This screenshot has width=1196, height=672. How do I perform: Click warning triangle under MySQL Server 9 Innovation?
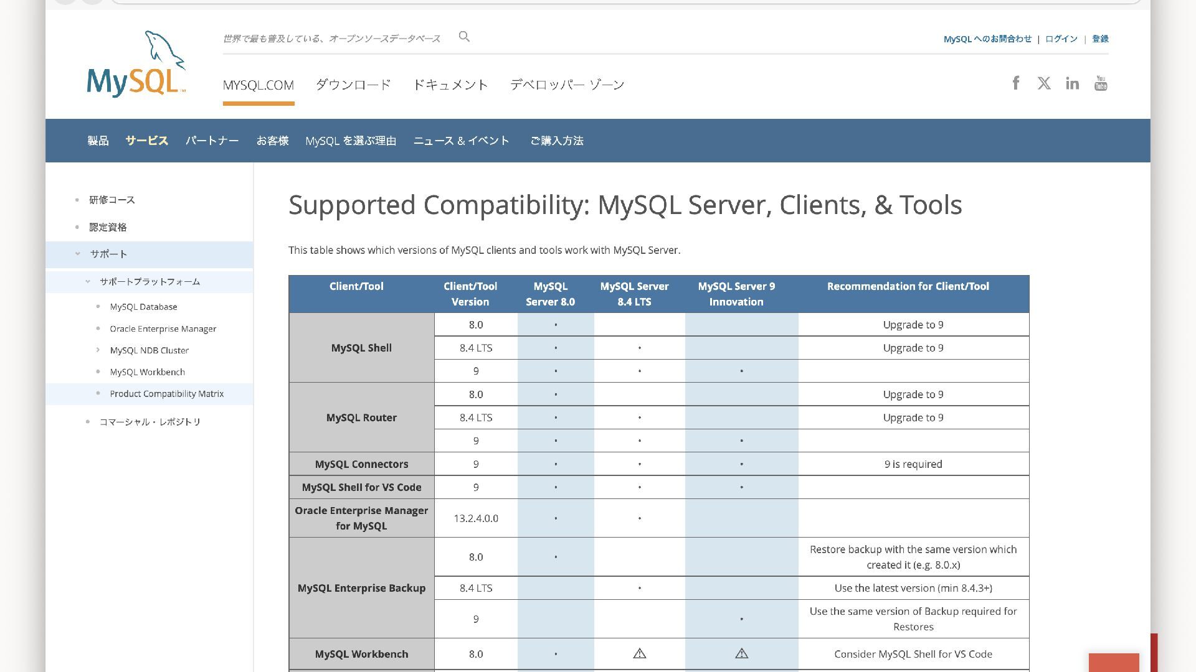click(x=741, y=653)
